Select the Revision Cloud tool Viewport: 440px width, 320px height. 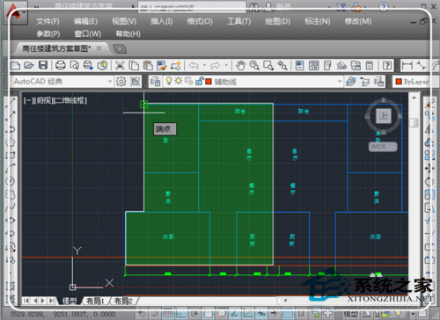[x=11, y=194]
